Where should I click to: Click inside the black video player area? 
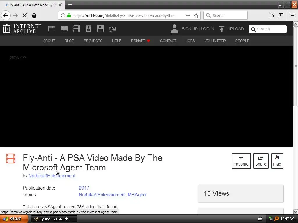(x=146, y=96)
